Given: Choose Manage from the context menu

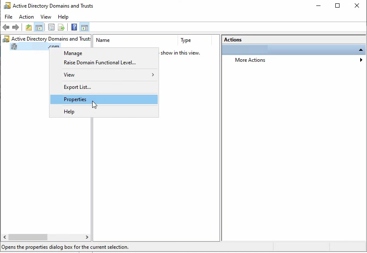Looking at the screenshot, I should 104,53.
